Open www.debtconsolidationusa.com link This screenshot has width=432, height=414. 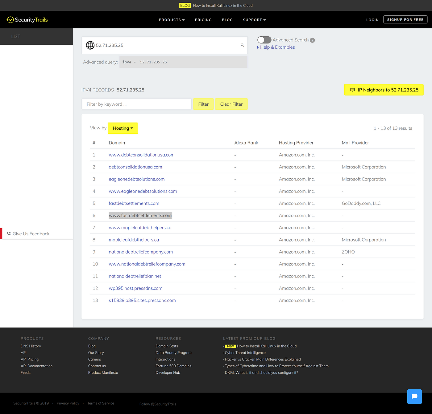click(142, 155)
